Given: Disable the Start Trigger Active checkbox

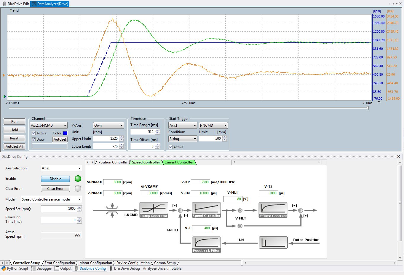Looking at the screenshot, I should [x=170, y=147].
